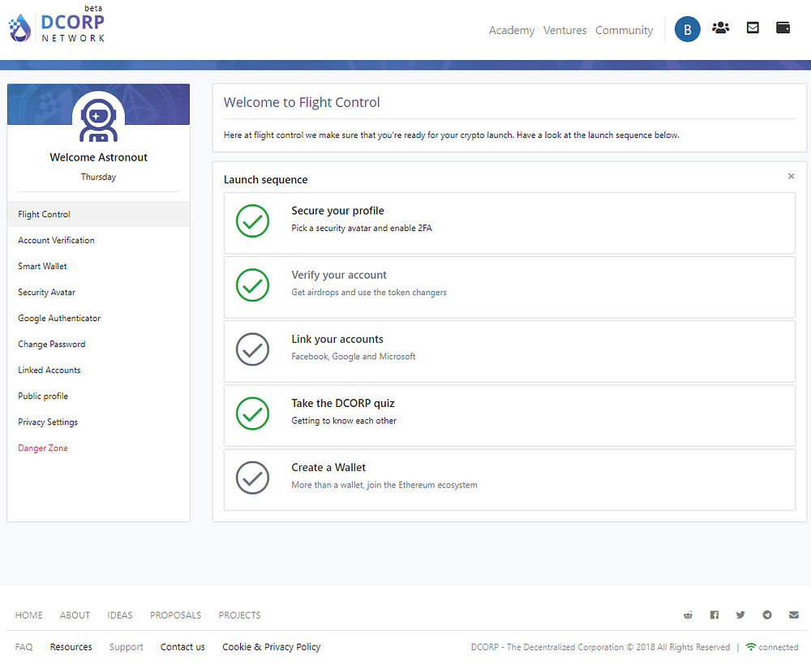
Task: Click the Launch sequence heading
Action: point(265,179)
